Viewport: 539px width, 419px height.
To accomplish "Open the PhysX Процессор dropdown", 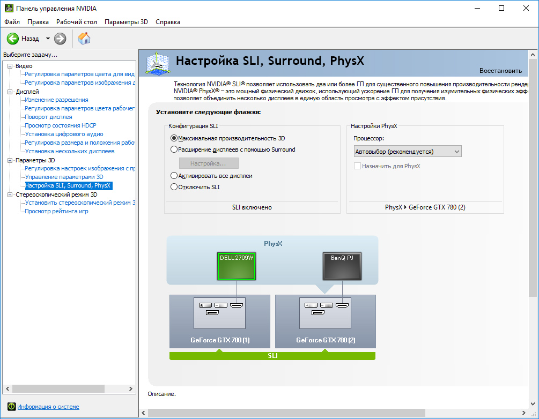I will pyautogui.click(x=408, y=152).
